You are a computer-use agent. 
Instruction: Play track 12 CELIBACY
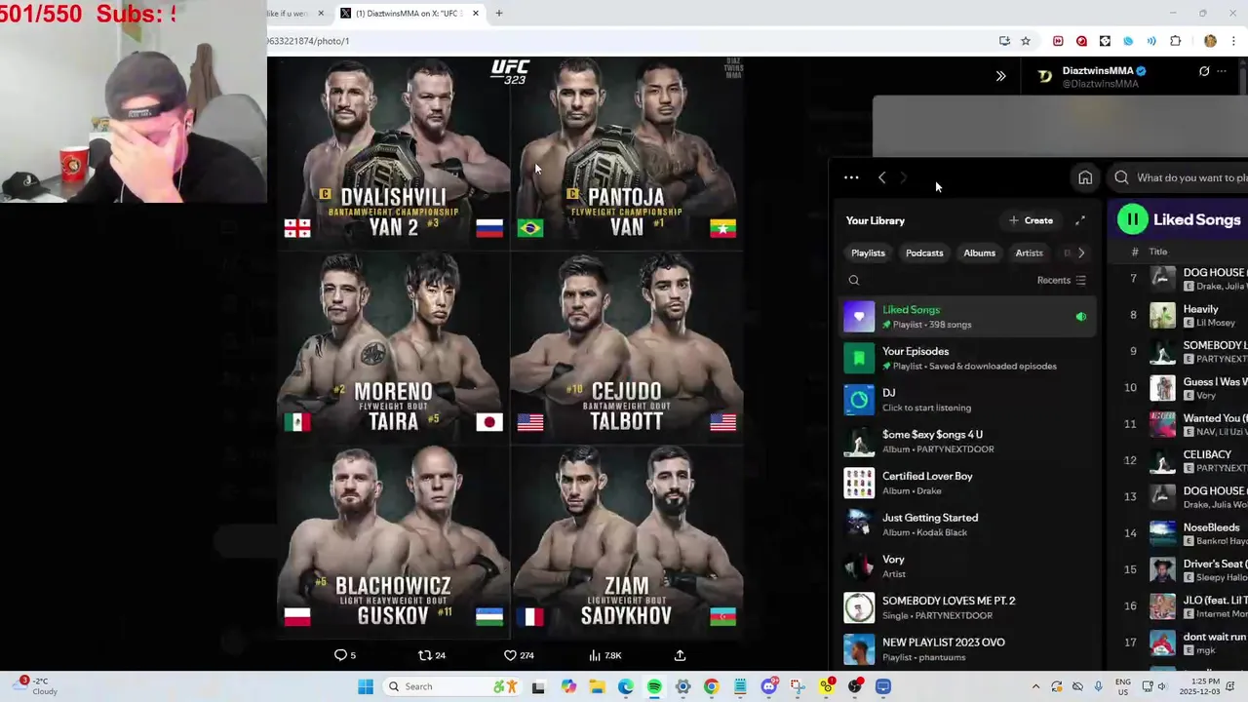click(1181, 460)
